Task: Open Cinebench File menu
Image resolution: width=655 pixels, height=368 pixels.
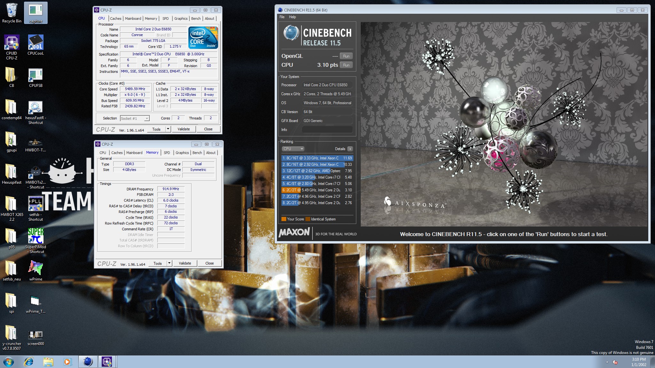Action: coord(282,17)
